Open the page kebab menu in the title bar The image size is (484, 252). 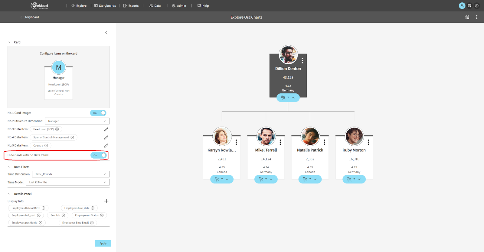[x=477, y=17]
